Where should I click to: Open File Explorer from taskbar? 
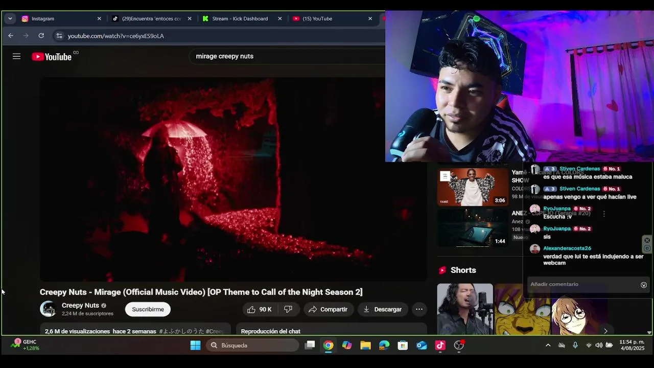click(365, 346)
